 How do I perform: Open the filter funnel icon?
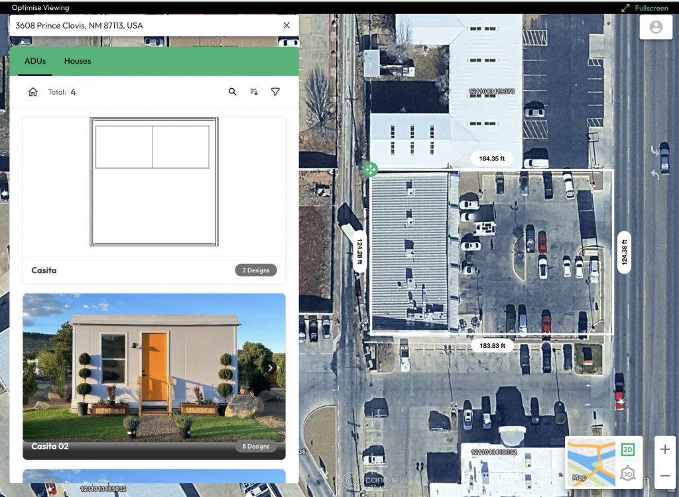pyautogui.click(x=275, y=92)
